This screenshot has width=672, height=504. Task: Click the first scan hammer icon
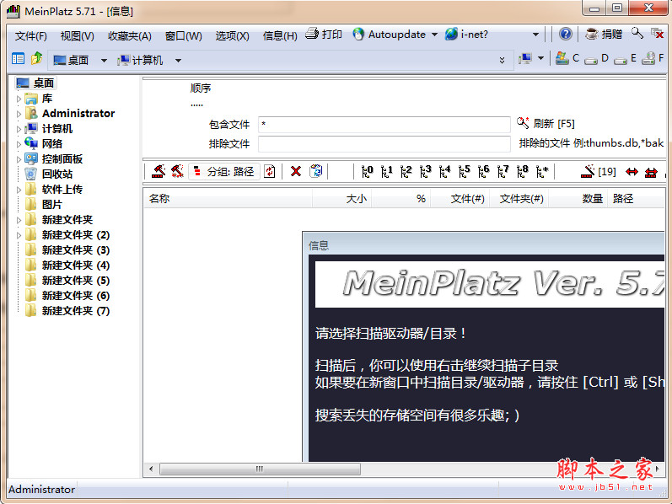[x=159, y=171]
